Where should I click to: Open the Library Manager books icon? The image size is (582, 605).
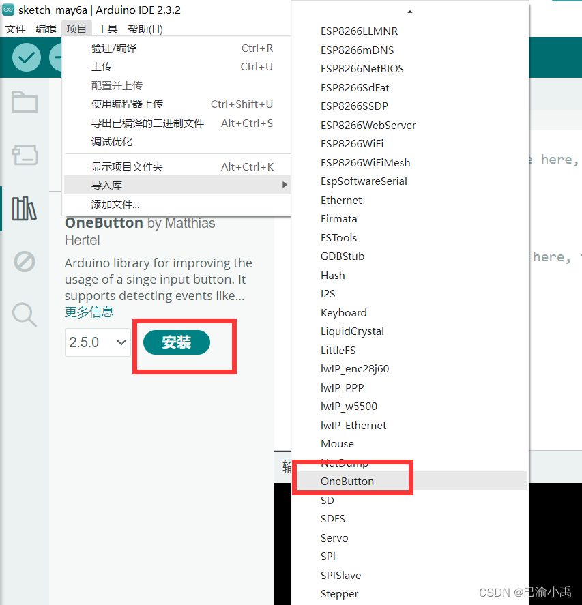point(25,209)
